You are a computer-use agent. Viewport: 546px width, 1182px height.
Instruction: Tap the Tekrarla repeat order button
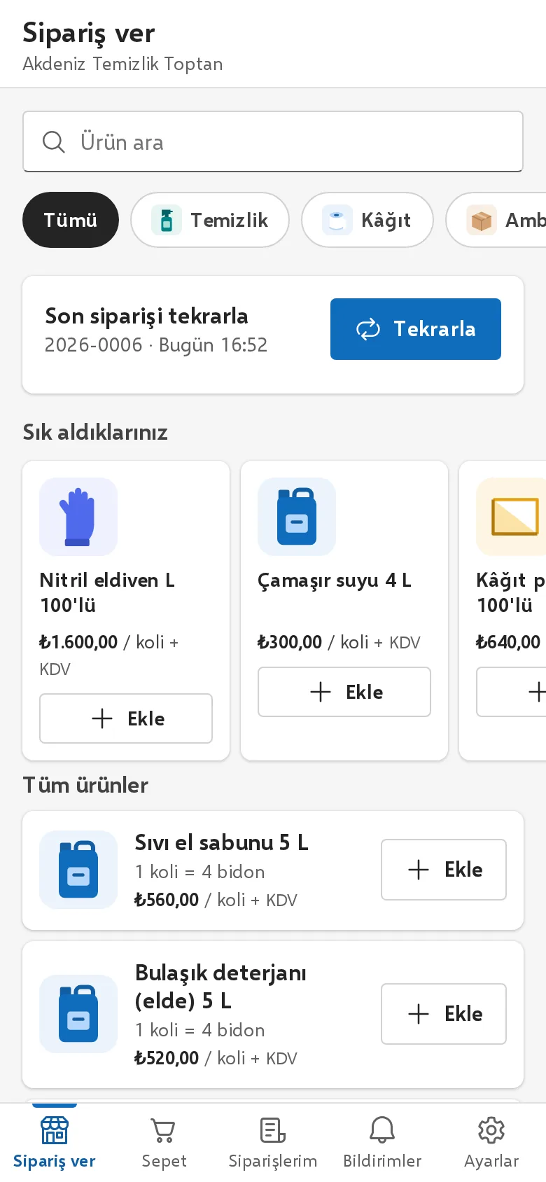pyautogui.click(x=416, y=329)
